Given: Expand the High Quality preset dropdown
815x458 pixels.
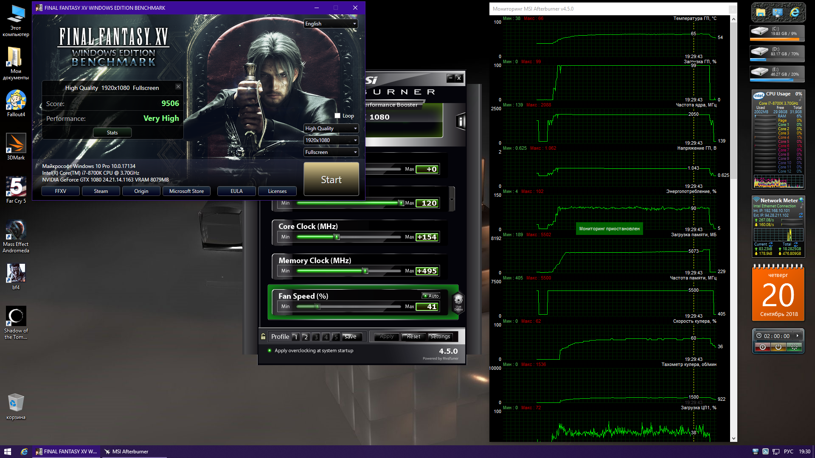Looking at the screenshot, I should [331, 128].
